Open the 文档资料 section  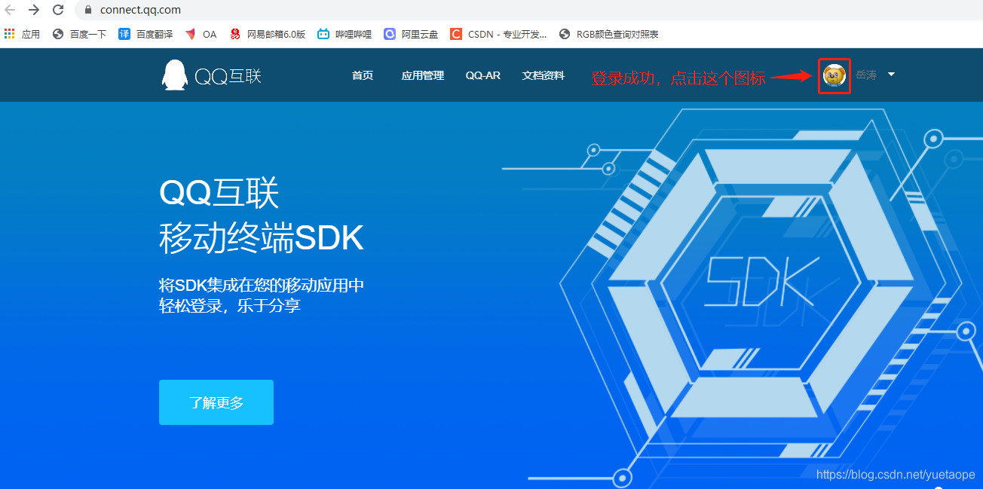pos(543,75)
